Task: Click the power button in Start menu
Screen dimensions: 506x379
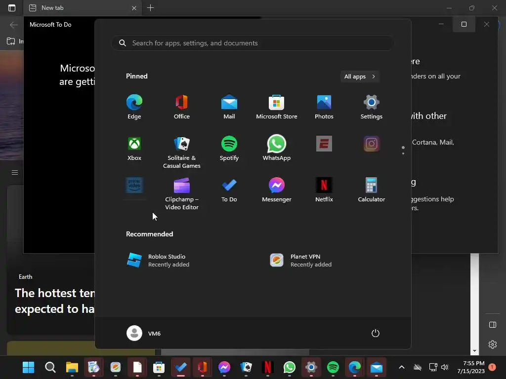Action: tap(376, 333)
